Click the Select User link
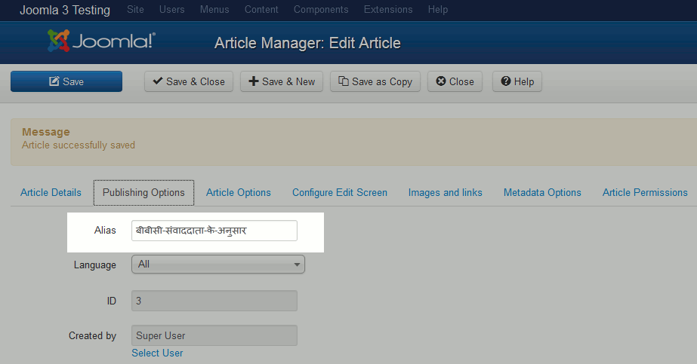This screenshot has height=364, width=697. point(157,353)
